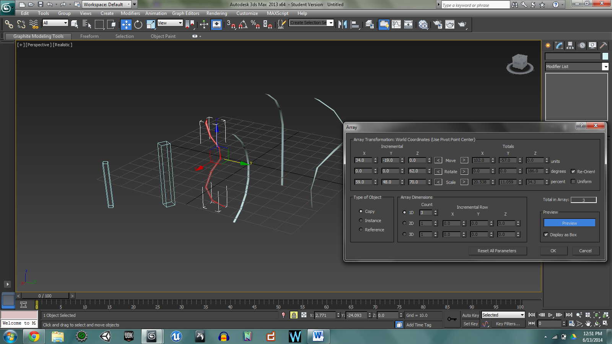
Task: Click the Preview button in Array dialog
Action: click(x=570, y=223)
